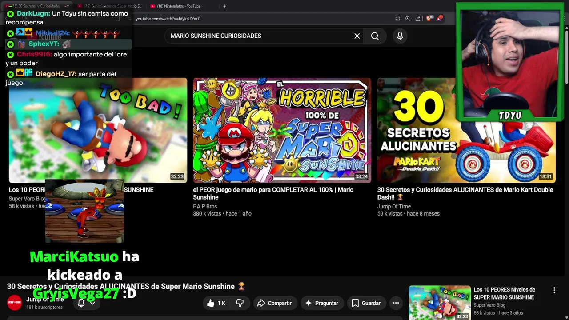
Task: Open the Preguntar AI button
Action: click(x=322, y=303)
